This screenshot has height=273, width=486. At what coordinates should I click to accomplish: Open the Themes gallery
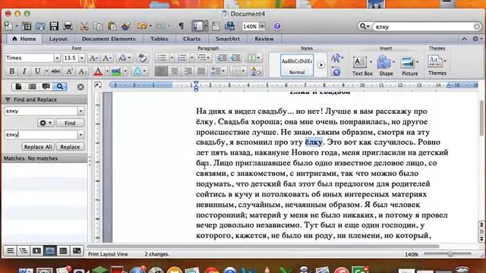coord(437,65)
